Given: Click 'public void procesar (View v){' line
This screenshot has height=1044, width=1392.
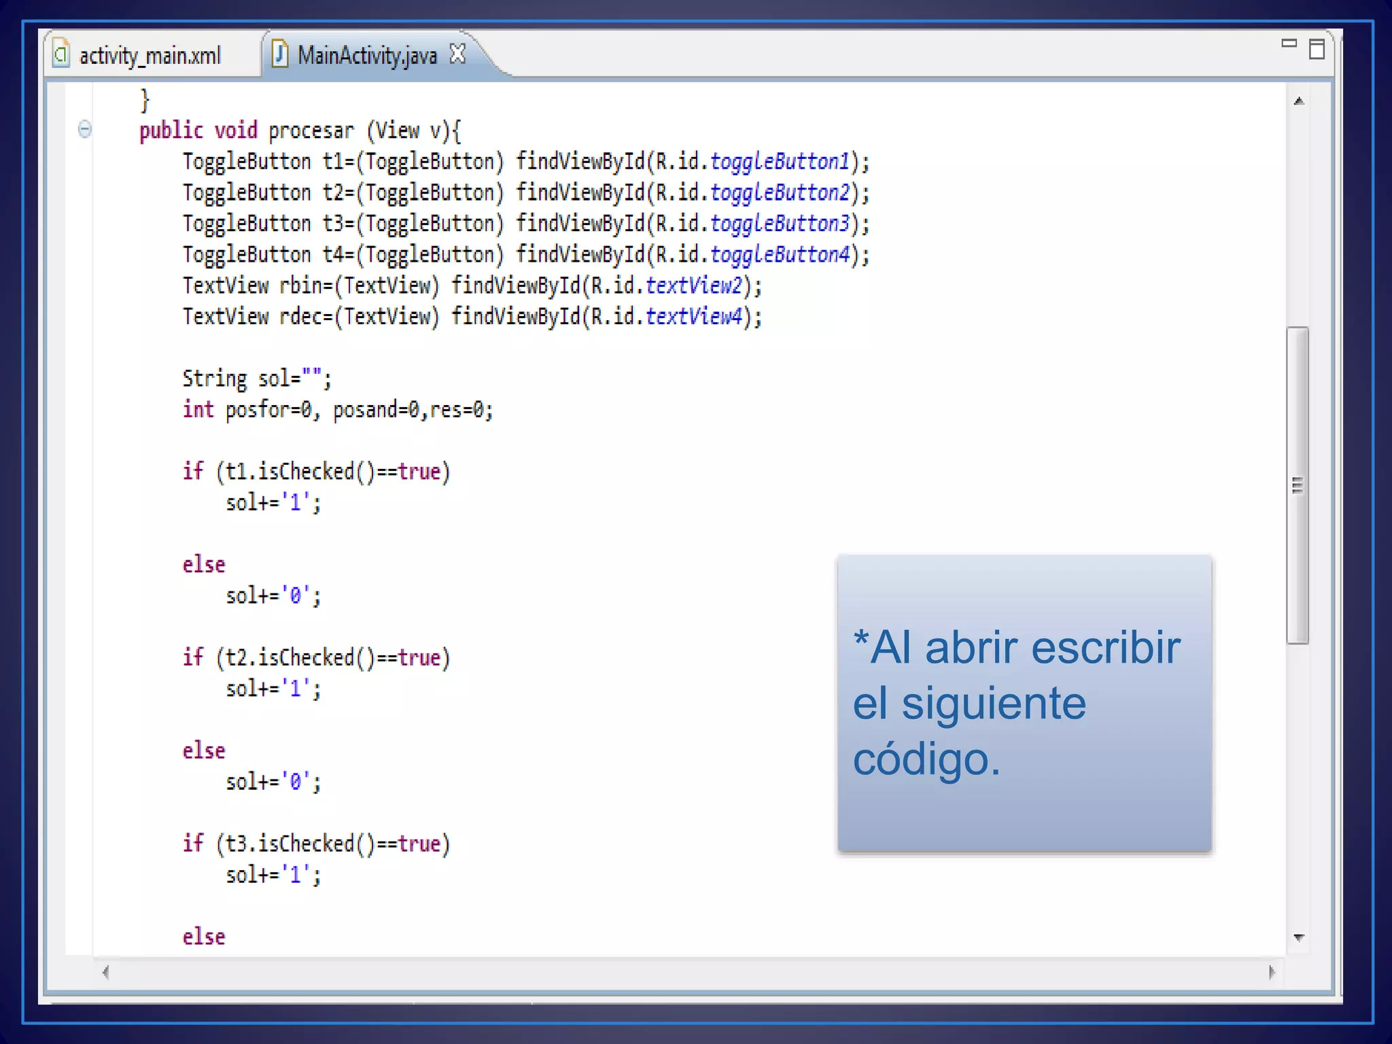Looking at the screenshot, I should click(300, 130).
